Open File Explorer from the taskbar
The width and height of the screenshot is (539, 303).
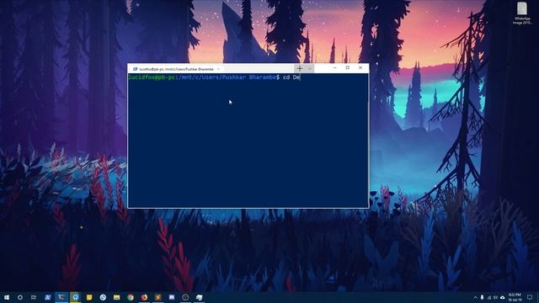pos(116,297)
